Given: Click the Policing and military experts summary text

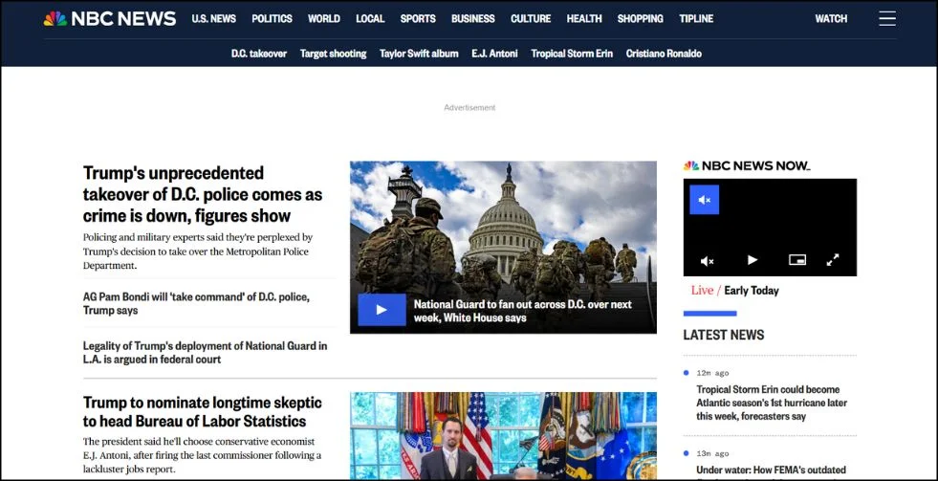Looking at the screenshot, I should click(x=198, y=251).
